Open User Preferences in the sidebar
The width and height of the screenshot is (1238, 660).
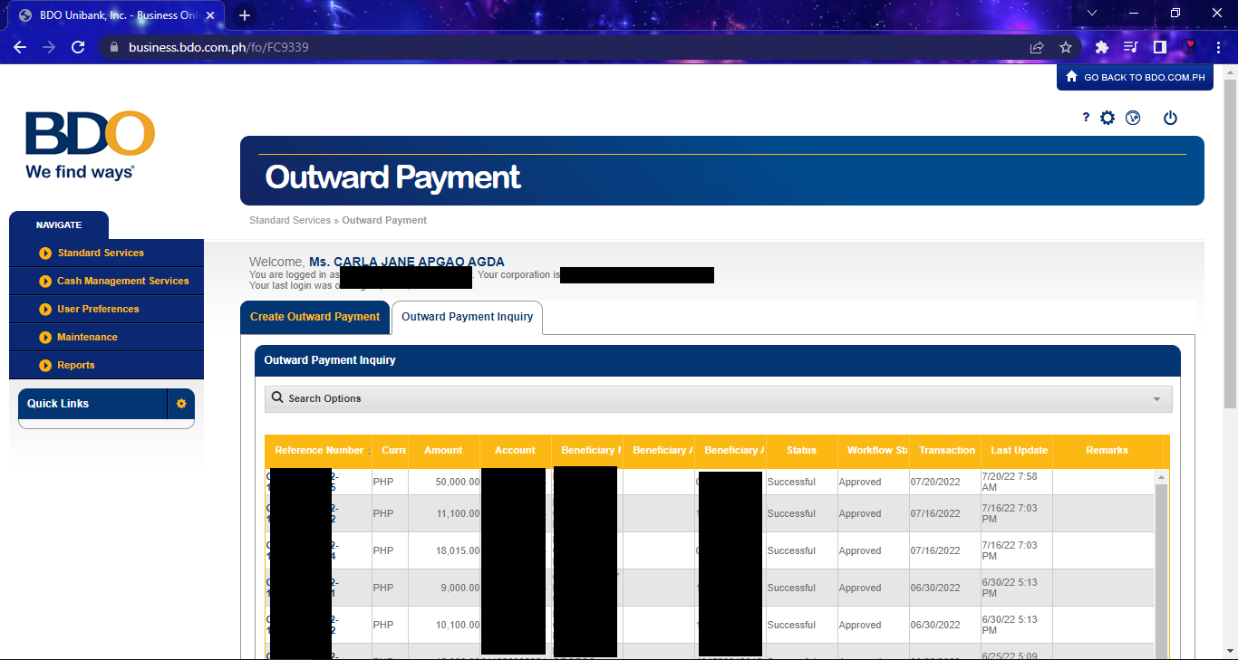106,310
